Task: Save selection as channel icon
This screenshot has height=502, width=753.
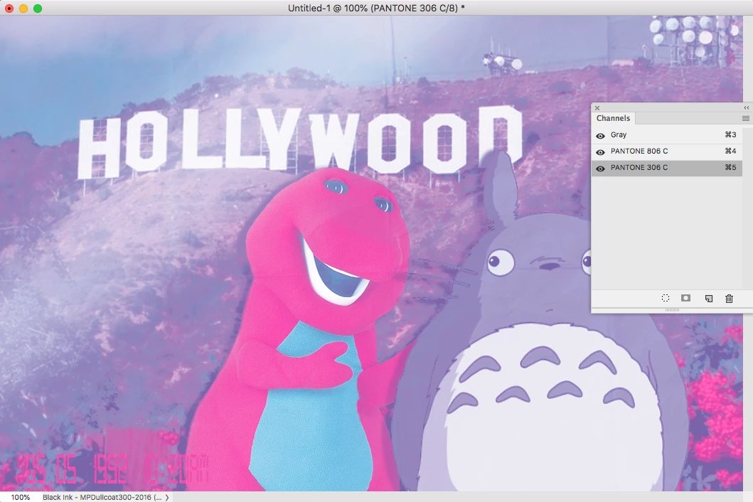Action: point(685,299)
